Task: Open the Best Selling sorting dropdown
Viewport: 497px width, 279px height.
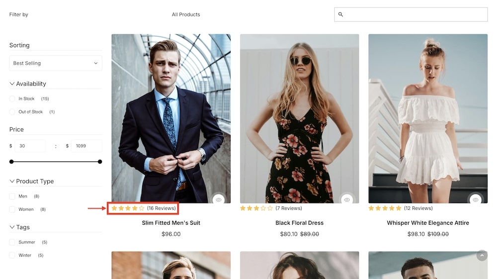Action: pos(56,63)
